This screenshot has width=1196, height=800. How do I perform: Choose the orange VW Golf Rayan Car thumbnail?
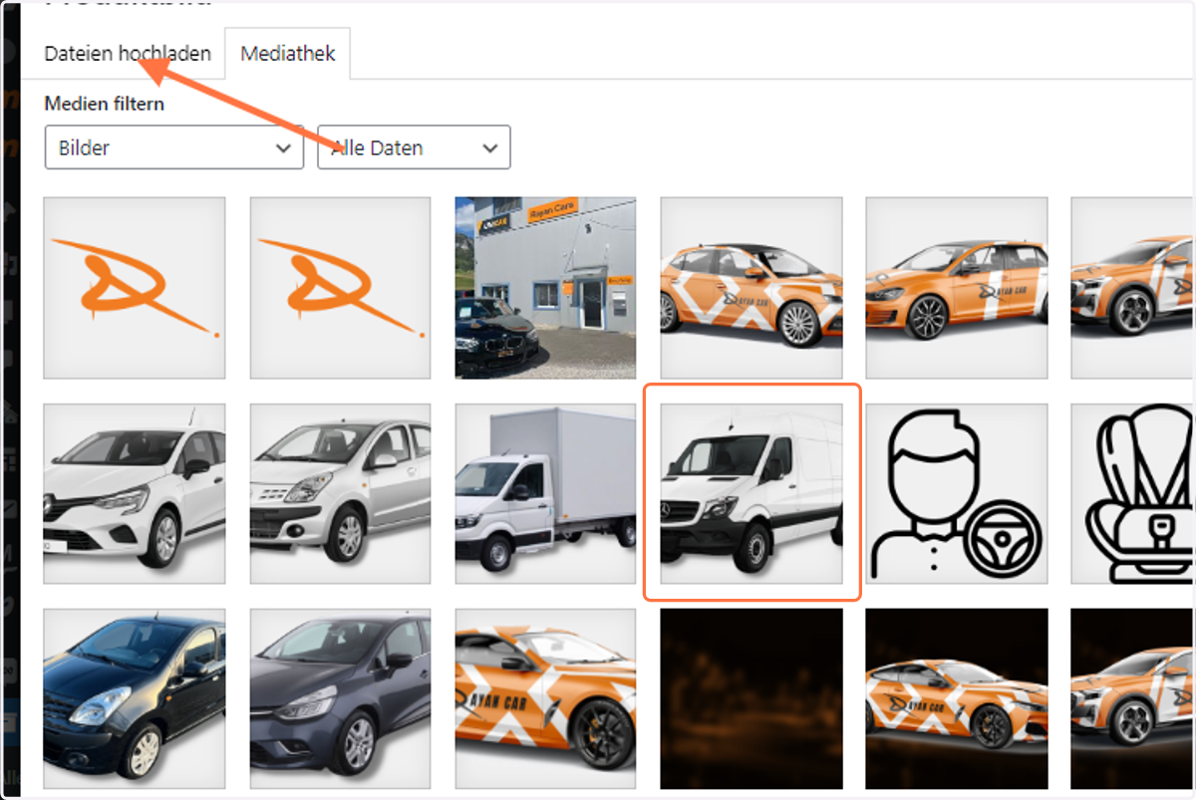[x=956, y=288]
